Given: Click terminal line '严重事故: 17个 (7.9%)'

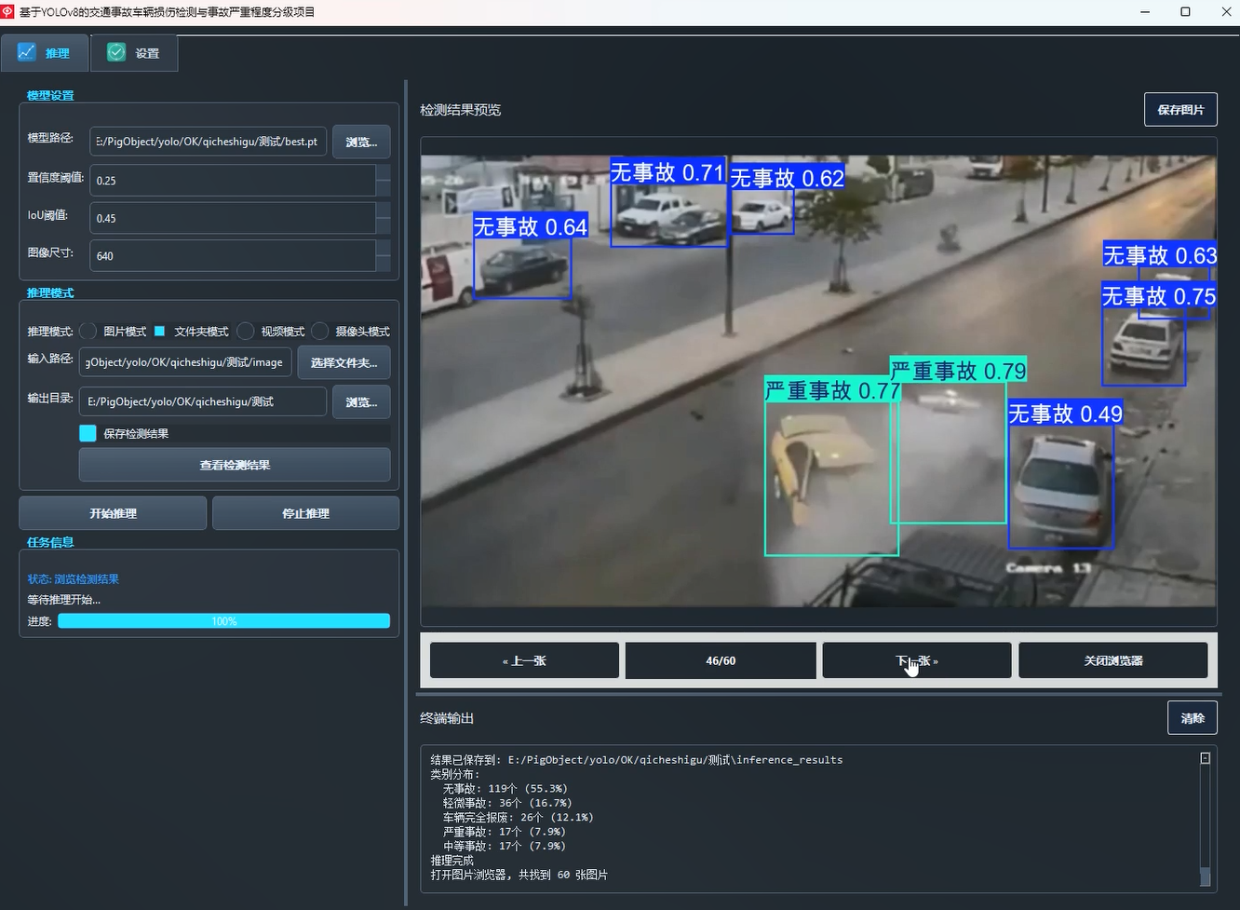Looking at the screenshot, I should (x=505, y=832).
